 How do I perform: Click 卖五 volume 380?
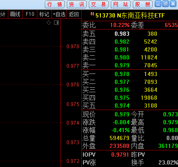[152, 34]
